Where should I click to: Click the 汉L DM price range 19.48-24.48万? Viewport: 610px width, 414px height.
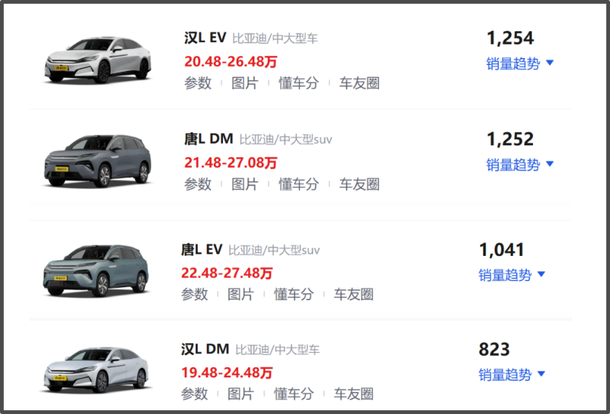[227, 373]
